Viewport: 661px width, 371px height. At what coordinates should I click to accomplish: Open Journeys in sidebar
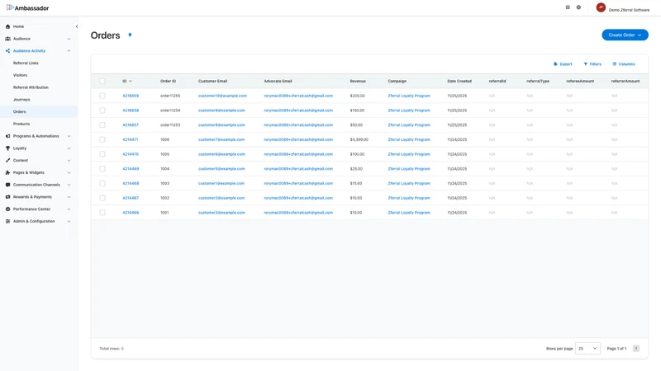click(21, 100)
